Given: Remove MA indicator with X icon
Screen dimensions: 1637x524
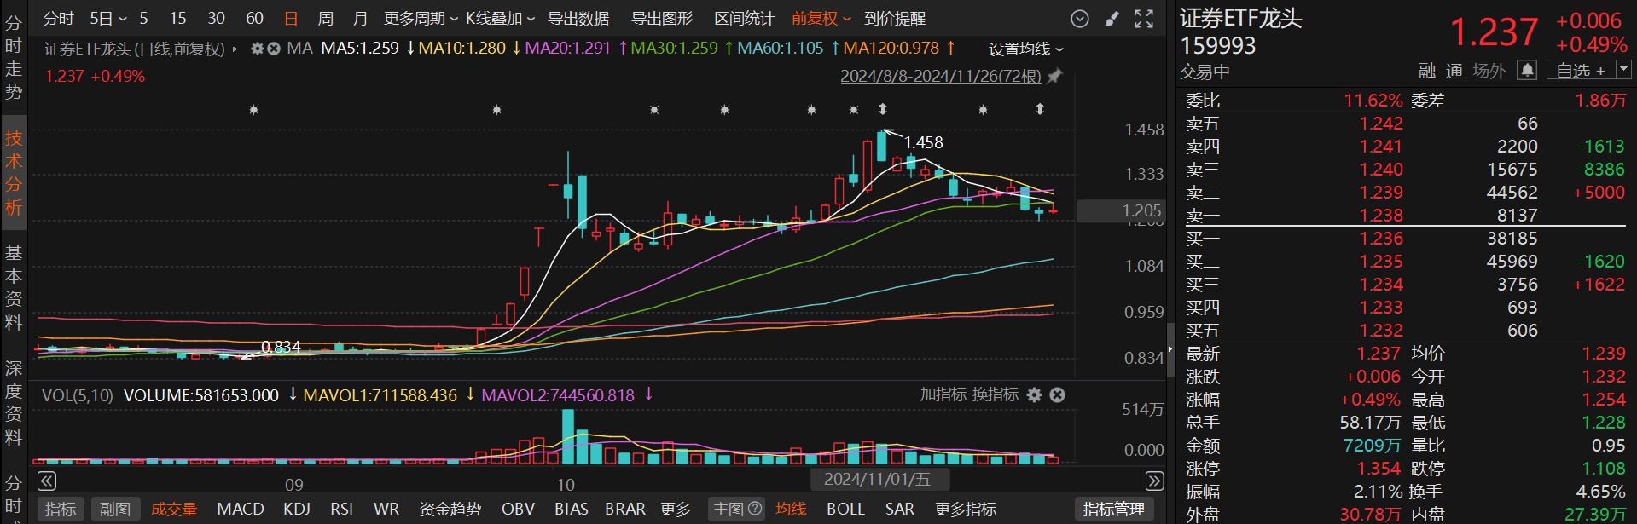Looking at the screenshot, I should point(274,49).
